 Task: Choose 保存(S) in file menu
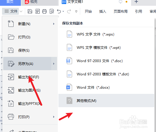tap(30, 50)
